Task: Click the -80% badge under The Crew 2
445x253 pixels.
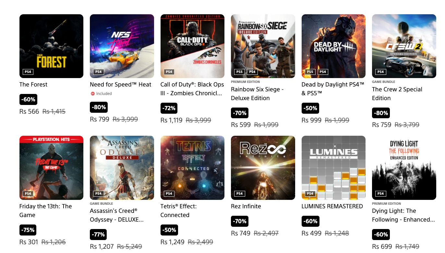Action: (x=381, y=113)
